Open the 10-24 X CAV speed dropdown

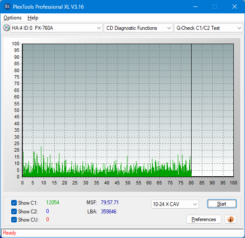[x=175, y=204]
